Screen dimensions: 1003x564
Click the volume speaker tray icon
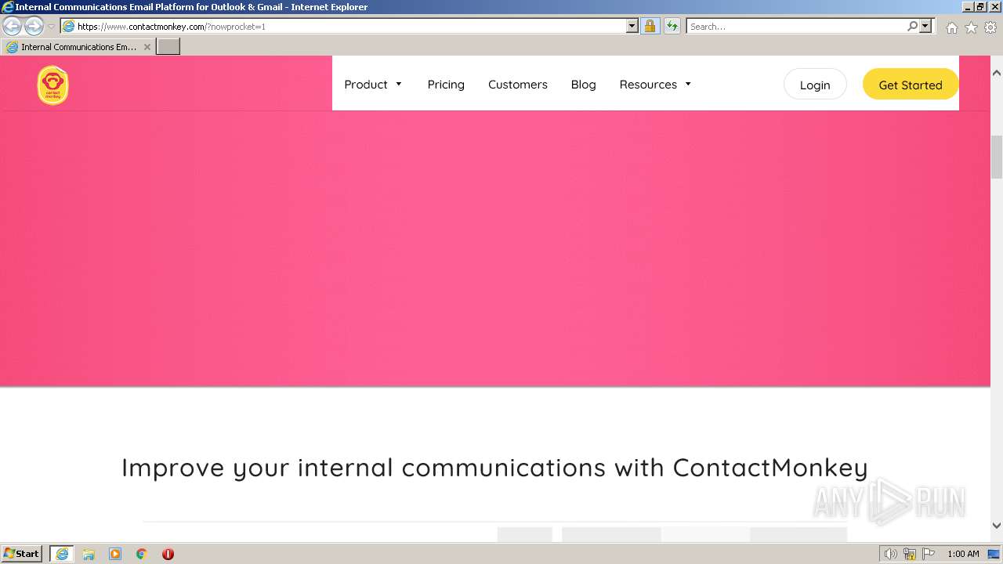pos(890,554)
